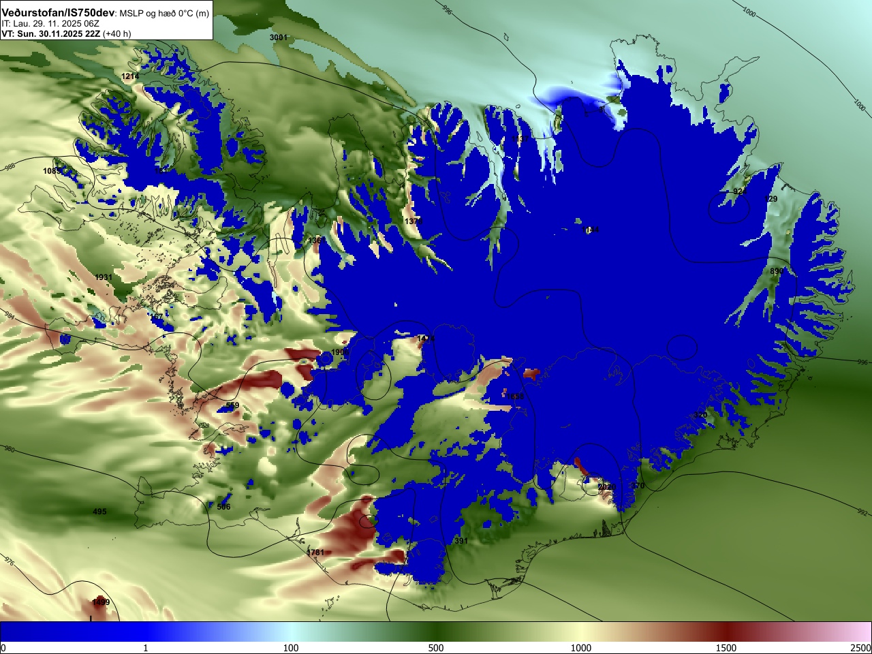The height and width of the screenshot is (654, 872).
Task: Click the 129 height label
Action: 771,199
